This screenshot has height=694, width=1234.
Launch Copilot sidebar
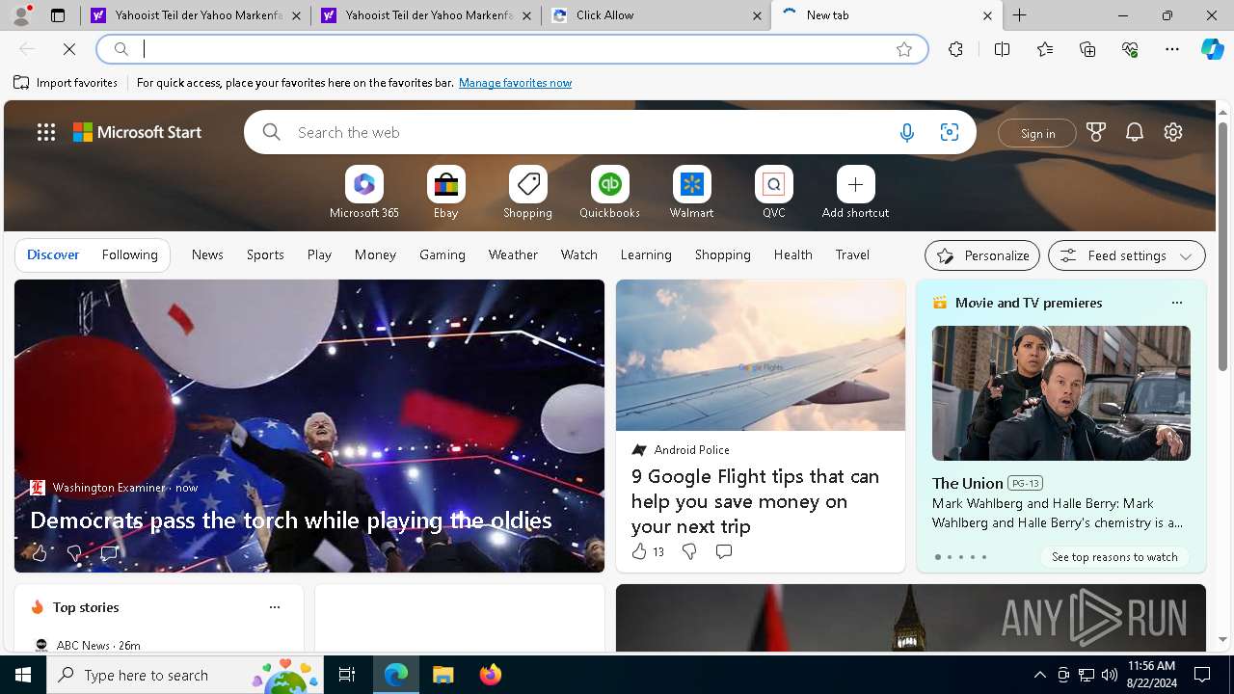(x=1212, y=49)
